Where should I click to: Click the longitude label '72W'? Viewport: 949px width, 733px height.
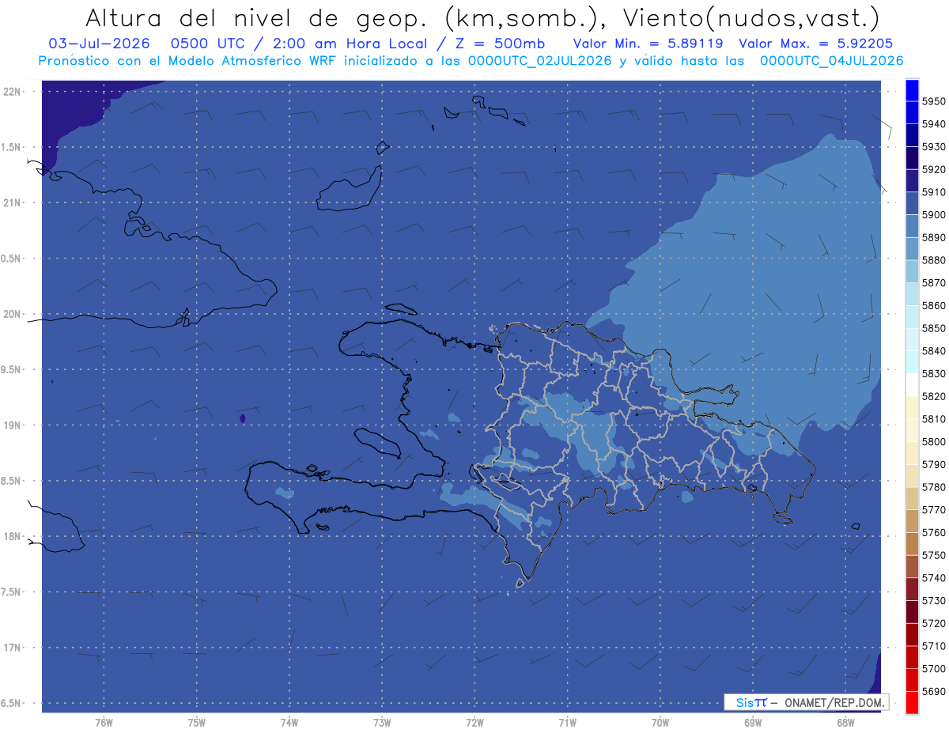click(x=475, y=722)
